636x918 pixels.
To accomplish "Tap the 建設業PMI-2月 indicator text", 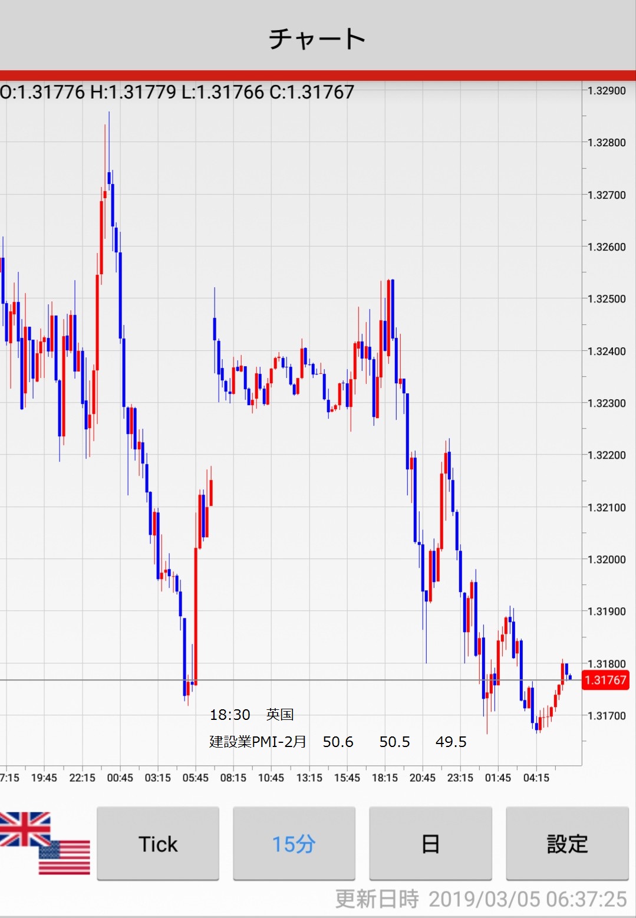I will point(258,742).
